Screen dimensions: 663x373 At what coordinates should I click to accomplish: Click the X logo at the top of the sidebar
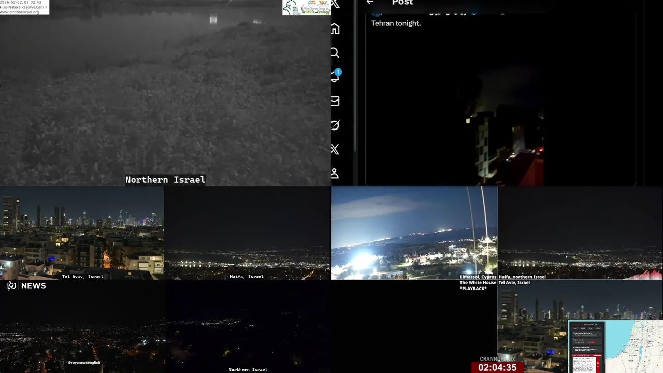[335, 4]
